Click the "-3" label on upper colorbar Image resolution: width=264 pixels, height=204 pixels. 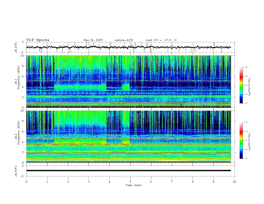click(x=246, y=67)
